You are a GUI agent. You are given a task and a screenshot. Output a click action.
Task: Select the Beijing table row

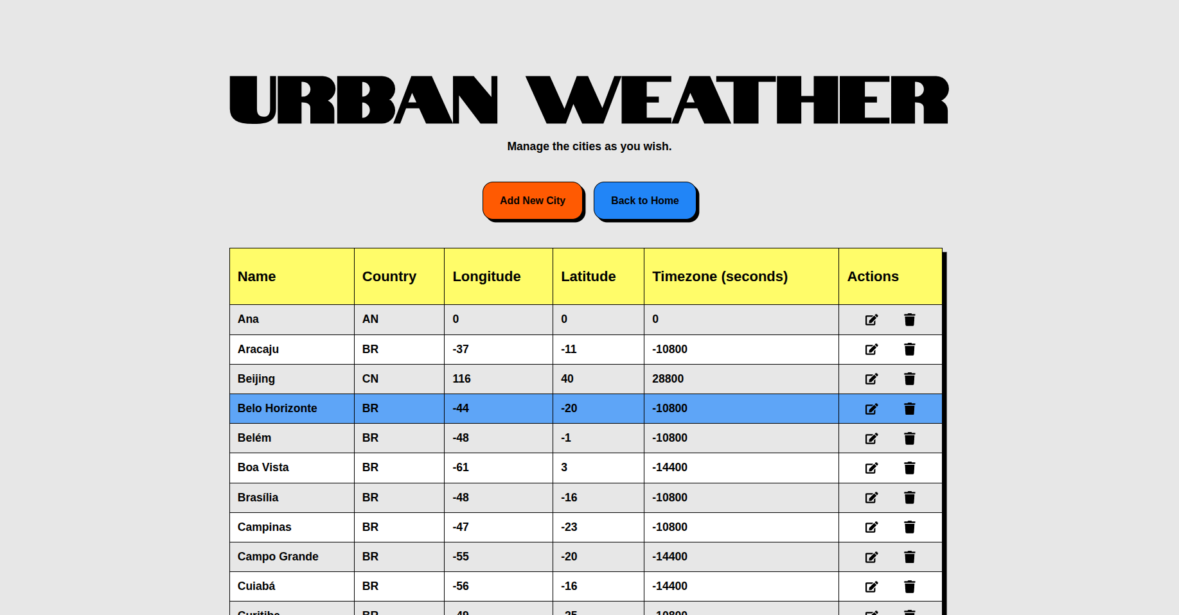coord(450,379)
